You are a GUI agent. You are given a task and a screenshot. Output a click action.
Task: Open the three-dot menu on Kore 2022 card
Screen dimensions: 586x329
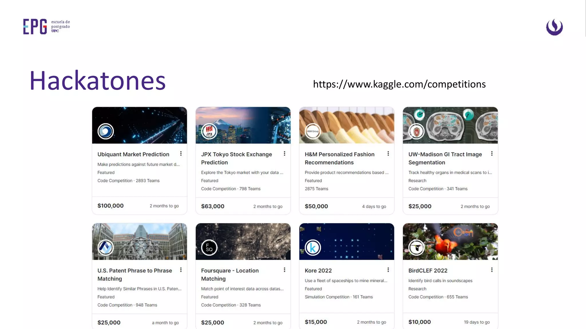tap(388, 270)
